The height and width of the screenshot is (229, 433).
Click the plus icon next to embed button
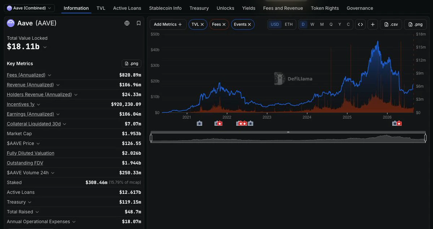373,24
